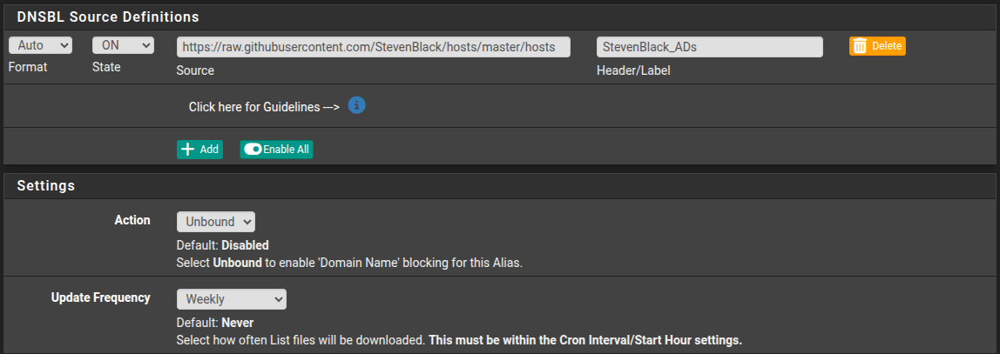This screenshot has height=354, width=1000.
Task: Click the blue Guidelines info icon
Action: click(x=356, y=106)
